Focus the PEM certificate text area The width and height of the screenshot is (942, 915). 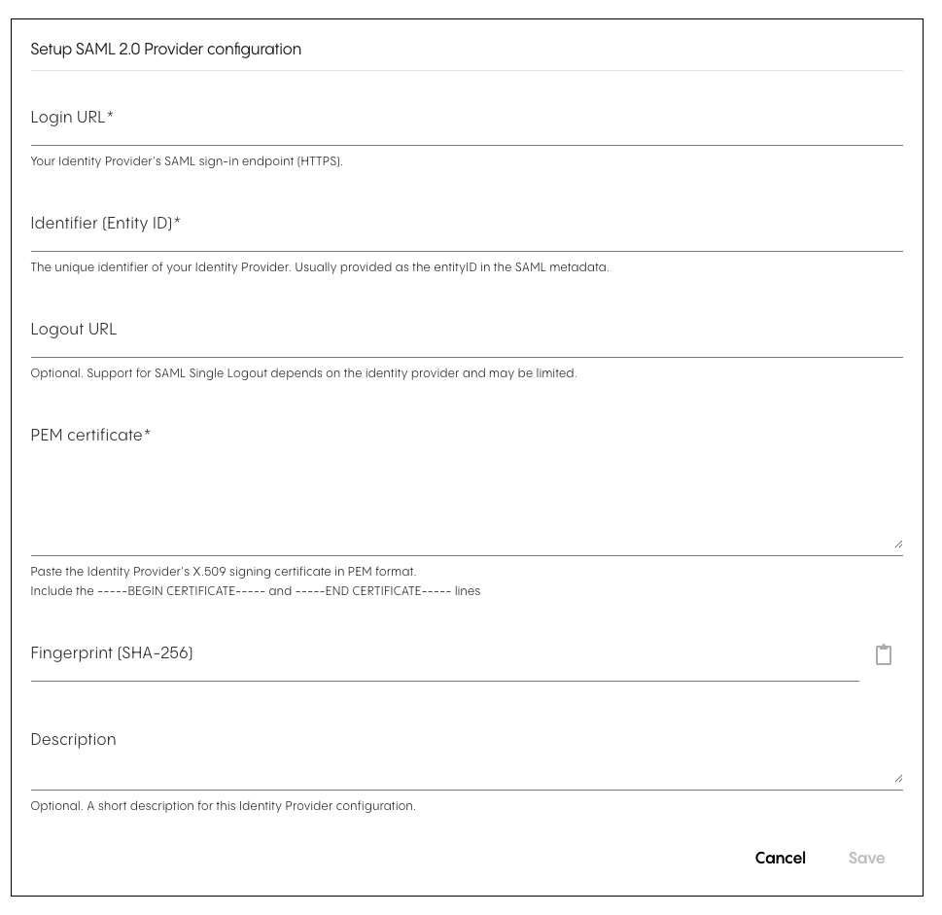pos(467,485)
